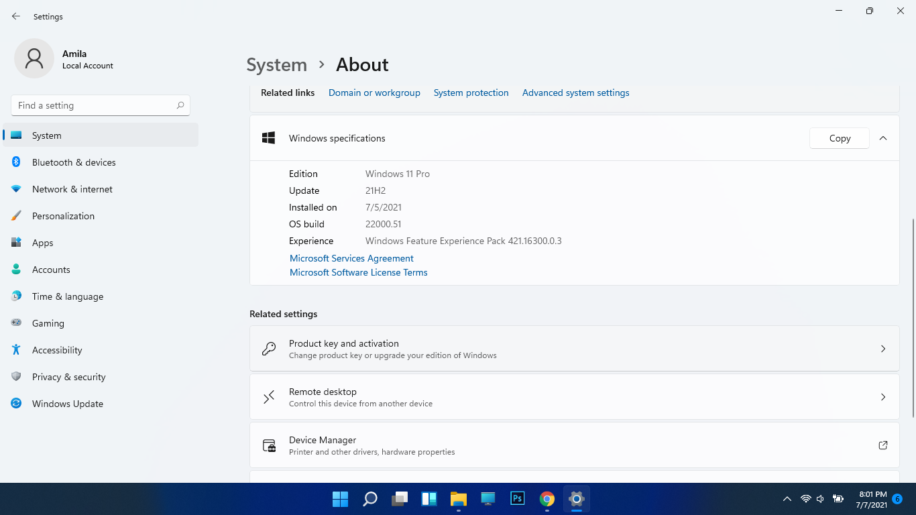Open Advanced system settings link
The image size is (916, 515).
click(x=575, y=93)
